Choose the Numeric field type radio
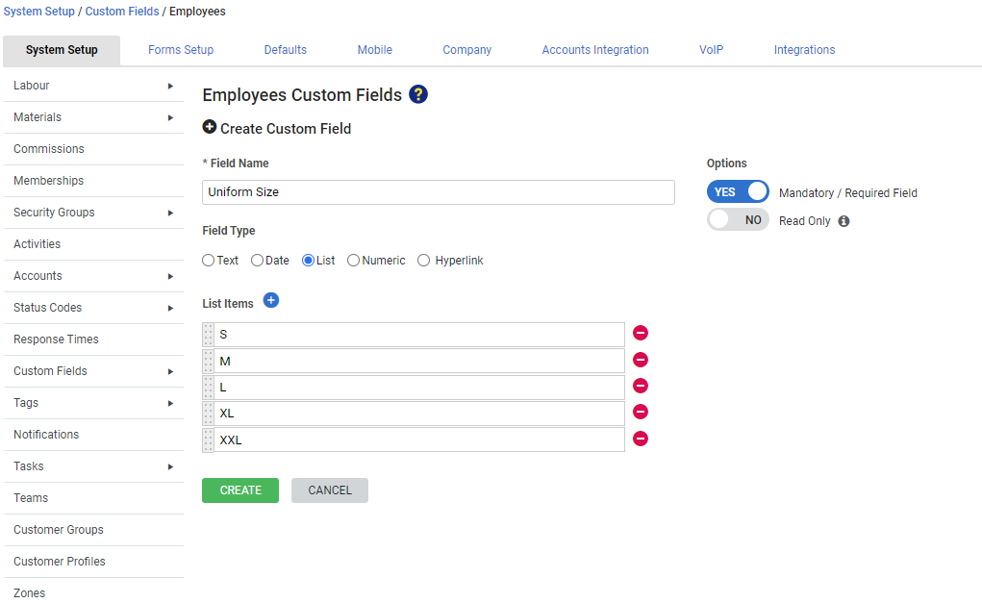 point(353,261)
